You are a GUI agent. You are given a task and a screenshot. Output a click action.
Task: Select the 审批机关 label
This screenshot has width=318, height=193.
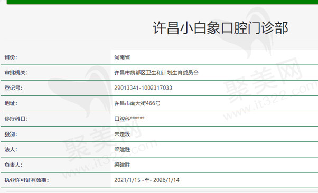click(16, 72)
